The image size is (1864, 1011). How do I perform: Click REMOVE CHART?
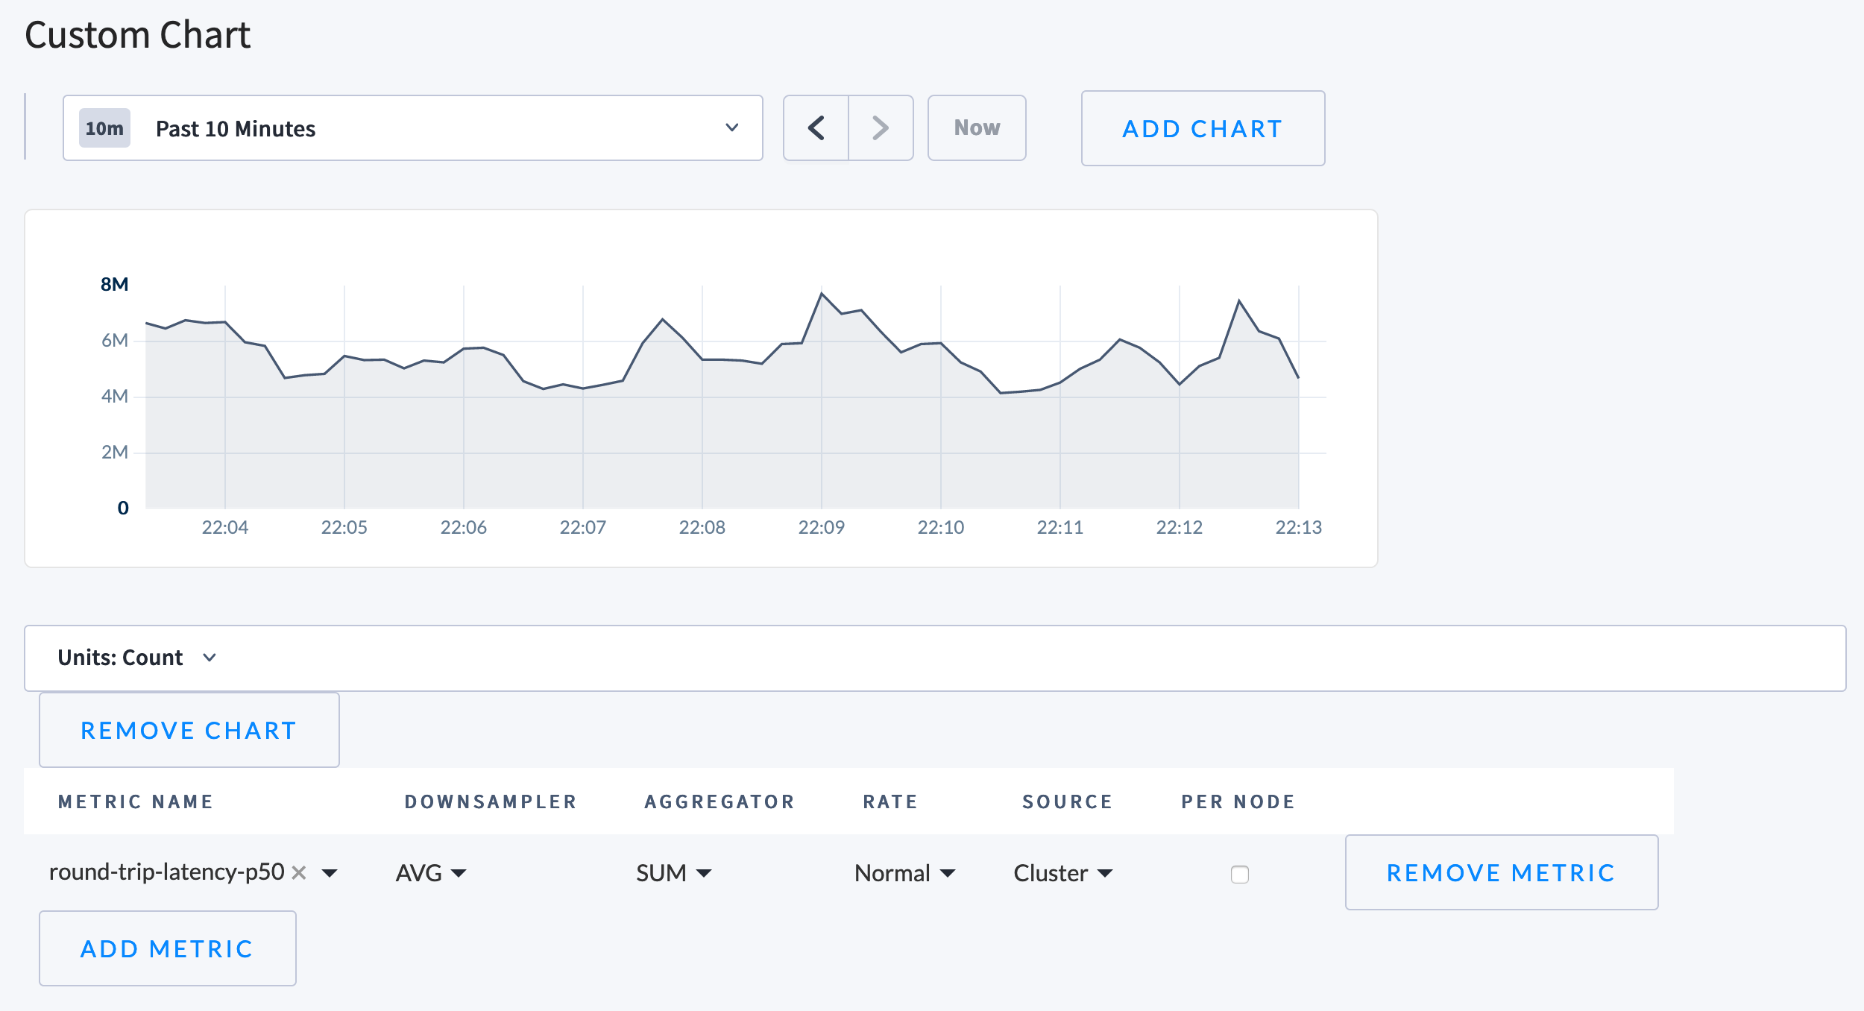(x=188, y=730)
